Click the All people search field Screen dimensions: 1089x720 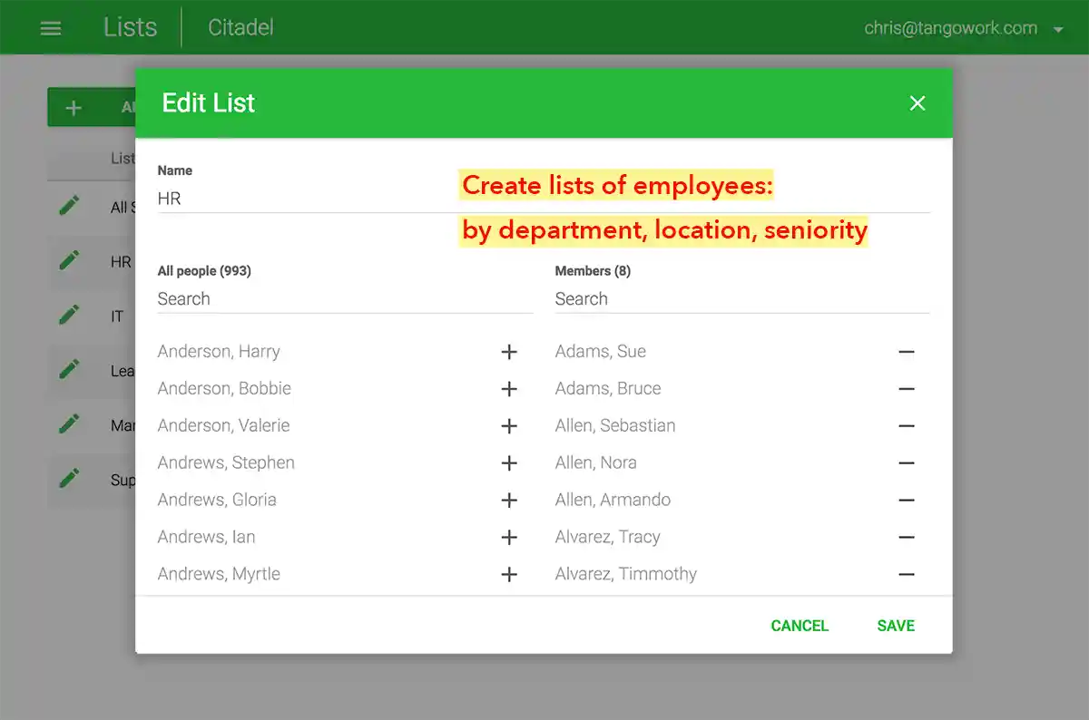pos(345,299)
